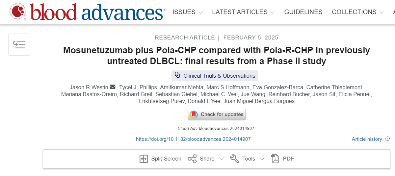Open the Tools dropdown arrow
395x176 pixels.
click(x=262, y=159)
